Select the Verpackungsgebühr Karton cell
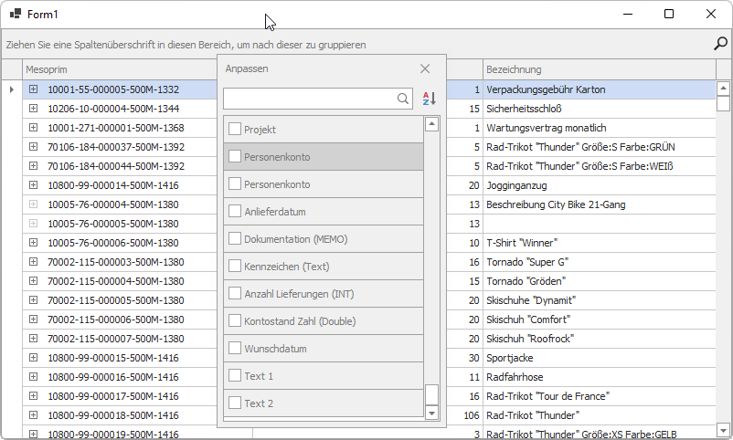Screen dimensions: 733x440 coord(600,89)
